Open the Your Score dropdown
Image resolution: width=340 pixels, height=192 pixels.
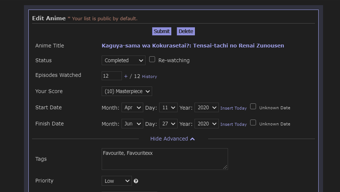click(x=127, y=91)
